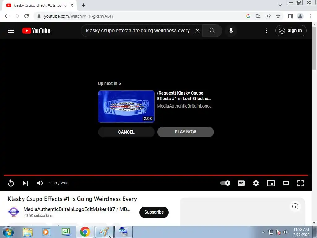Cancel the up next autoplay
Screen dimensions: 317x238
pyautogui.click(x=126, y=132)
